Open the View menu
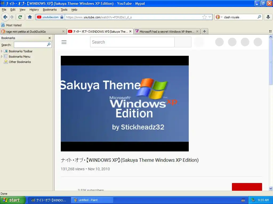The image size is (273, 204). (22, 10)
